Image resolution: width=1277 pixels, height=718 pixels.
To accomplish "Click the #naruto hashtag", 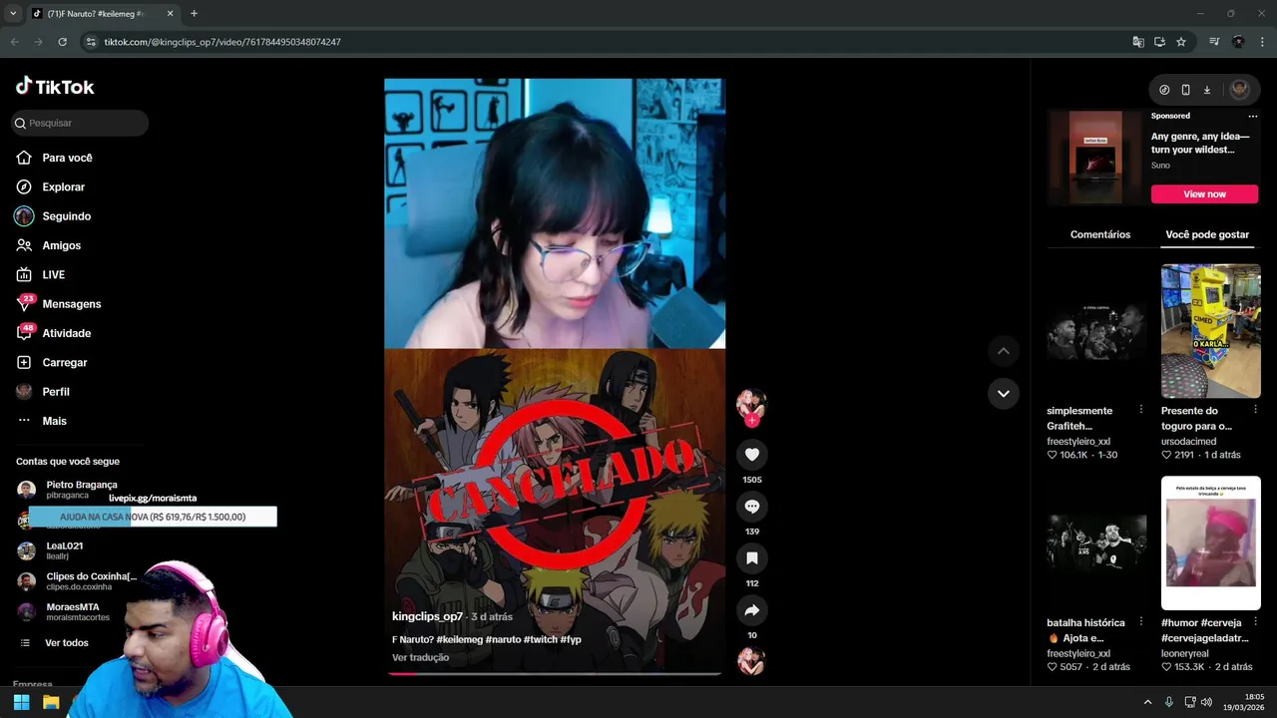I will pyautogui.click(x=503, y=639).
